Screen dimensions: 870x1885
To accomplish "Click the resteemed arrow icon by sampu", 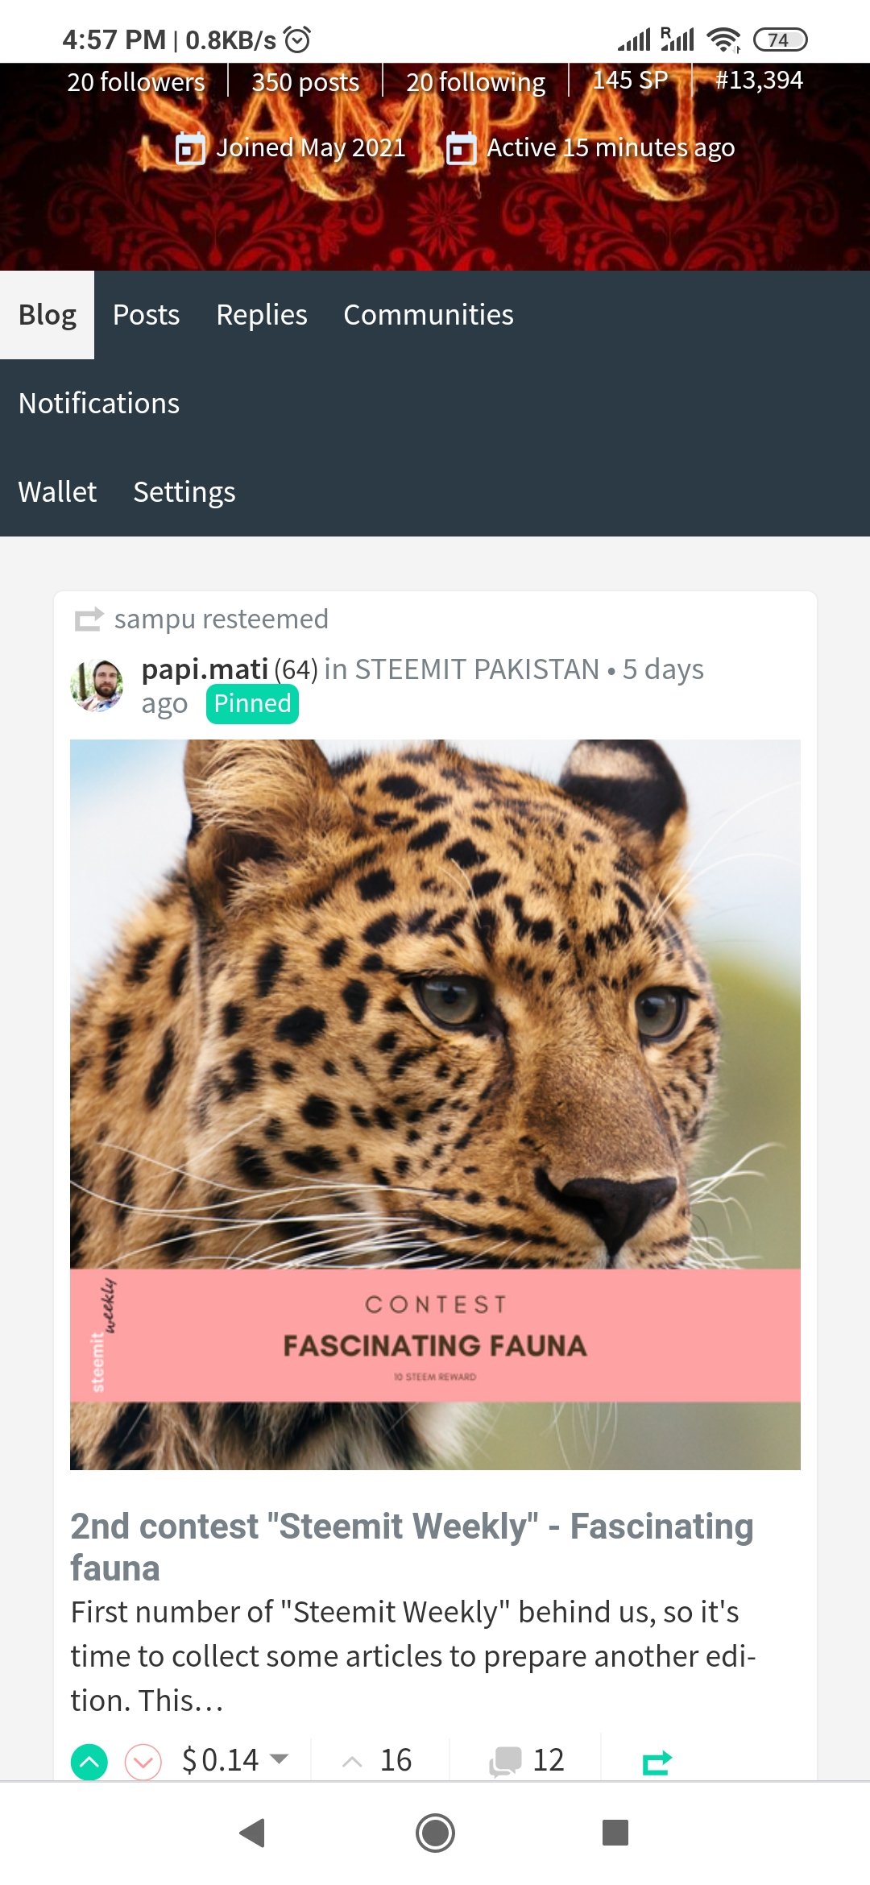I will pyautogui.click(x=89, y=619).
